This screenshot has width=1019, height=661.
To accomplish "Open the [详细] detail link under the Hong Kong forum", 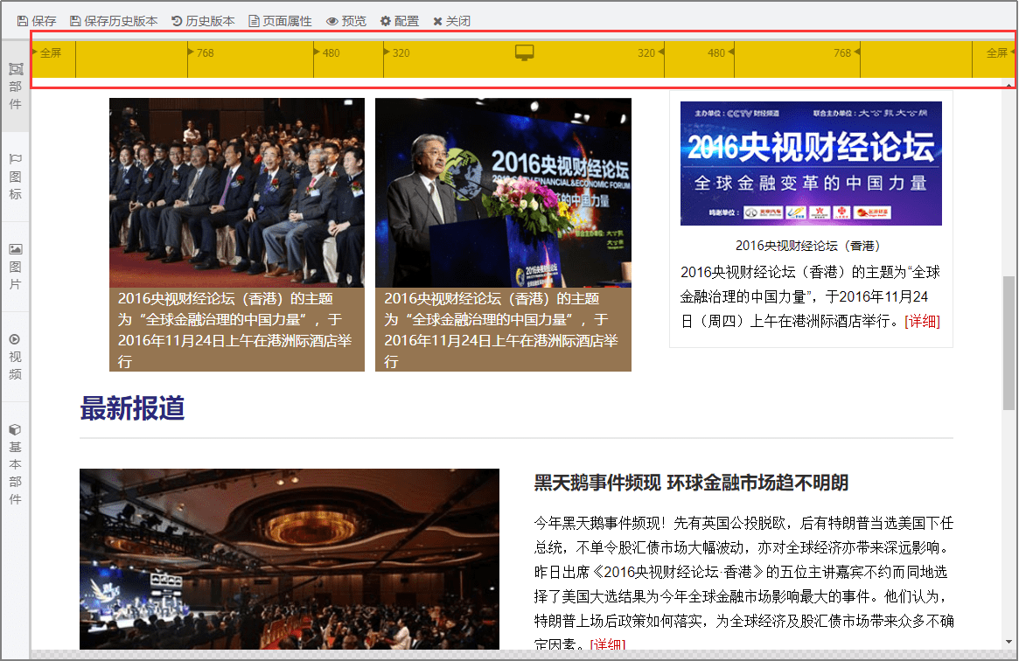I will 924,322.
